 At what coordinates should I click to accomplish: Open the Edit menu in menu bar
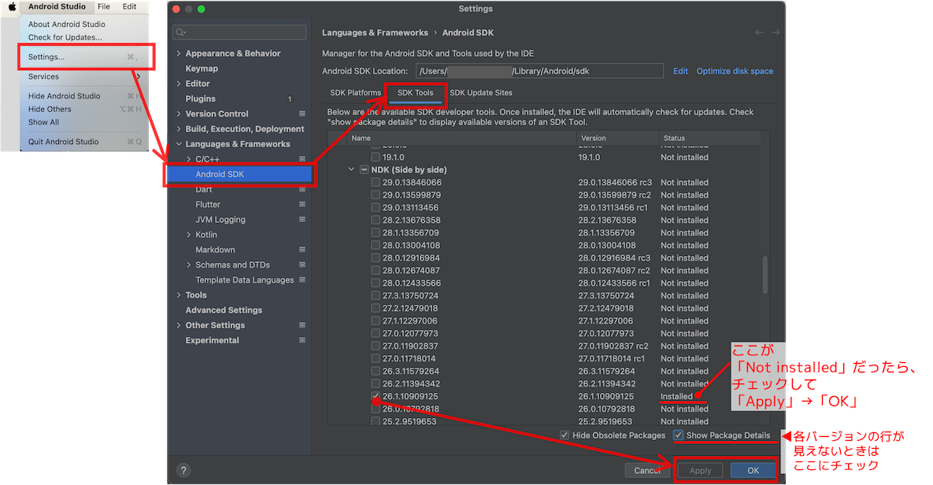click(130, 6)
